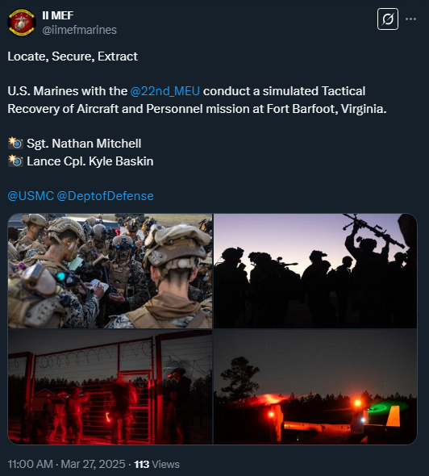
Task: Open the @USMC mention
Action: pos(31,196)
